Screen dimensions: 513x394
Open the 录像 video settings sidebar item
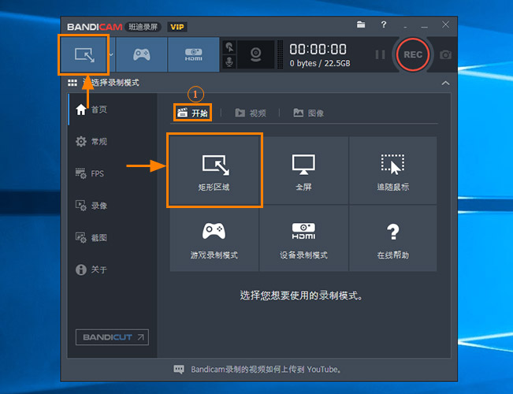(91, 206)
